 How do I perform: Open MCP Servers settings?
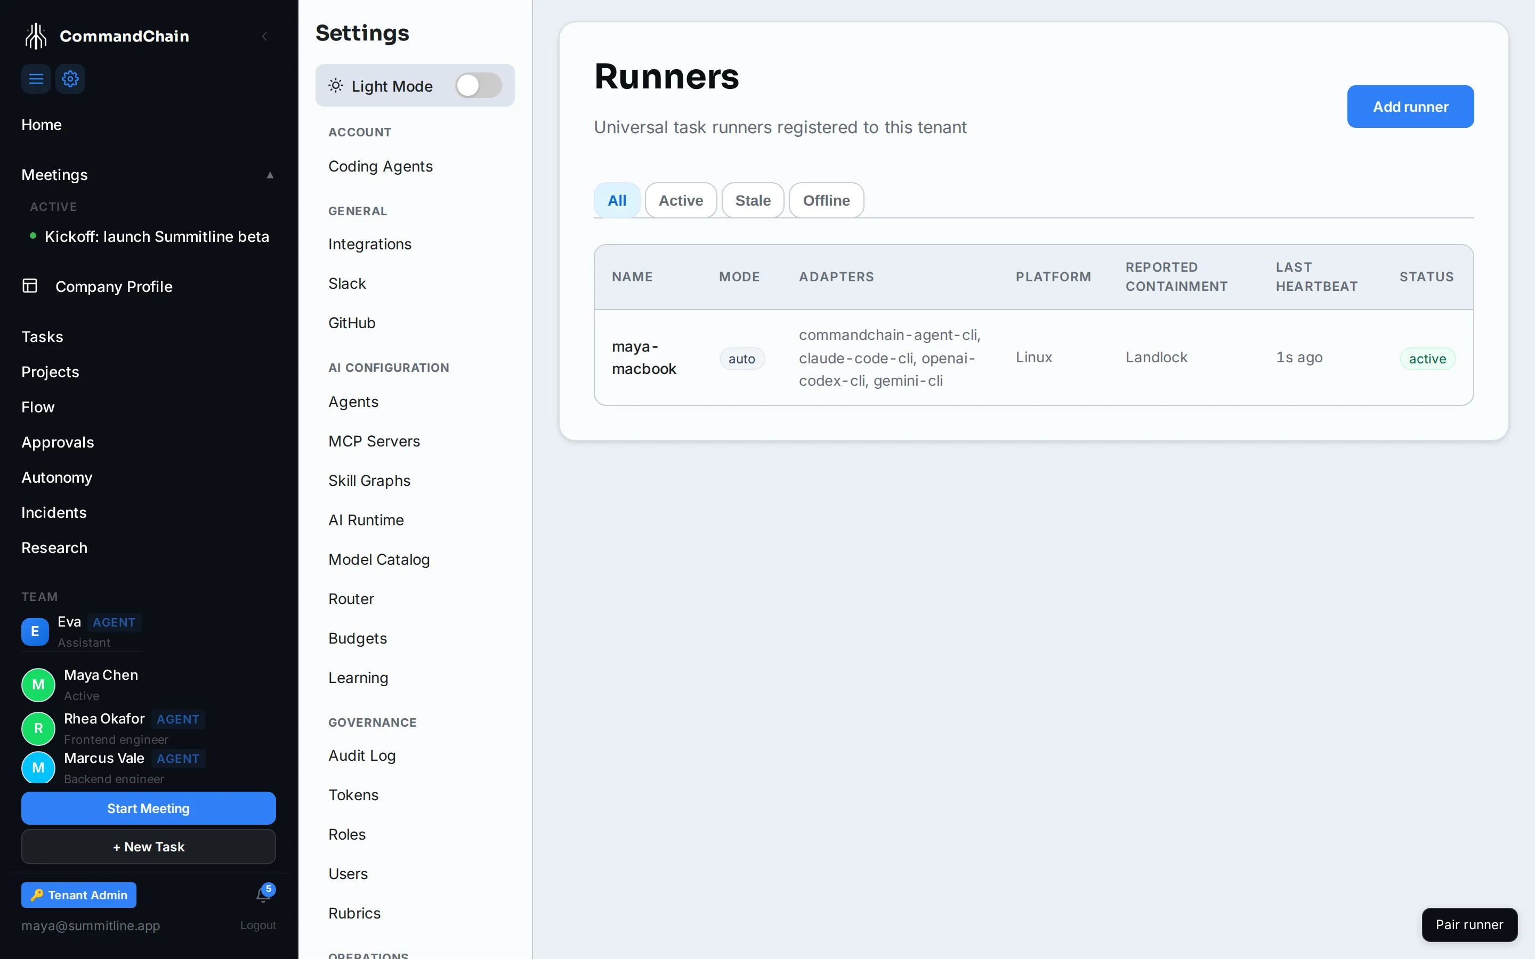pos(374,442)
